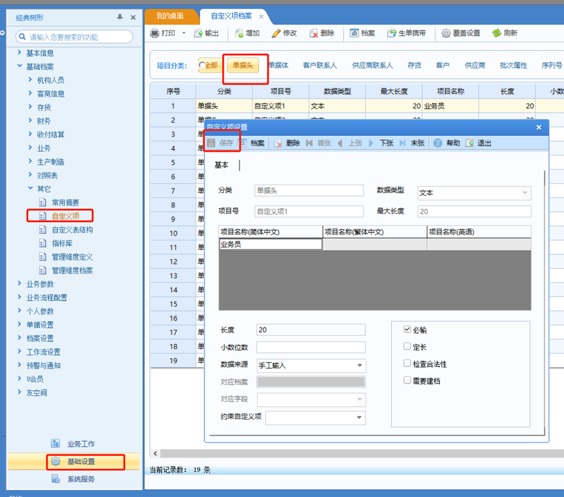Image resolution: width=564 pixels, height=497 pixels.
Task: Click the function search input field
Action: click(x=75, y=36)
